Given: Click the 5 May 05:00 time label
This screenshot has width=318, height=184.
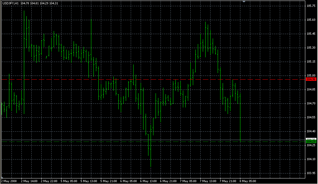Looking at the screenshot, I should point(69,181).
